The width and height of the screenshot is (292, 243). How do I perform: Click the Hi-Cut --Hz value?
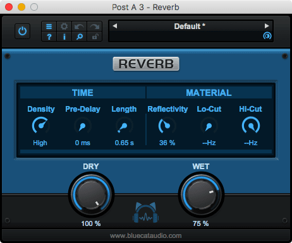click(x=251, y=143)
